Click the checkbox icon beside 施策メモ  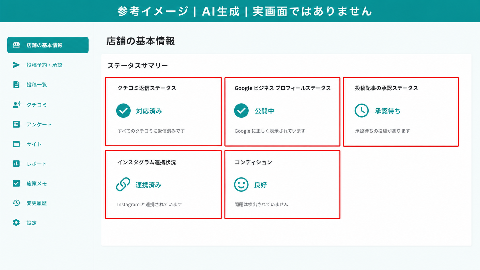pyautogui.click(x=16, y=183)
